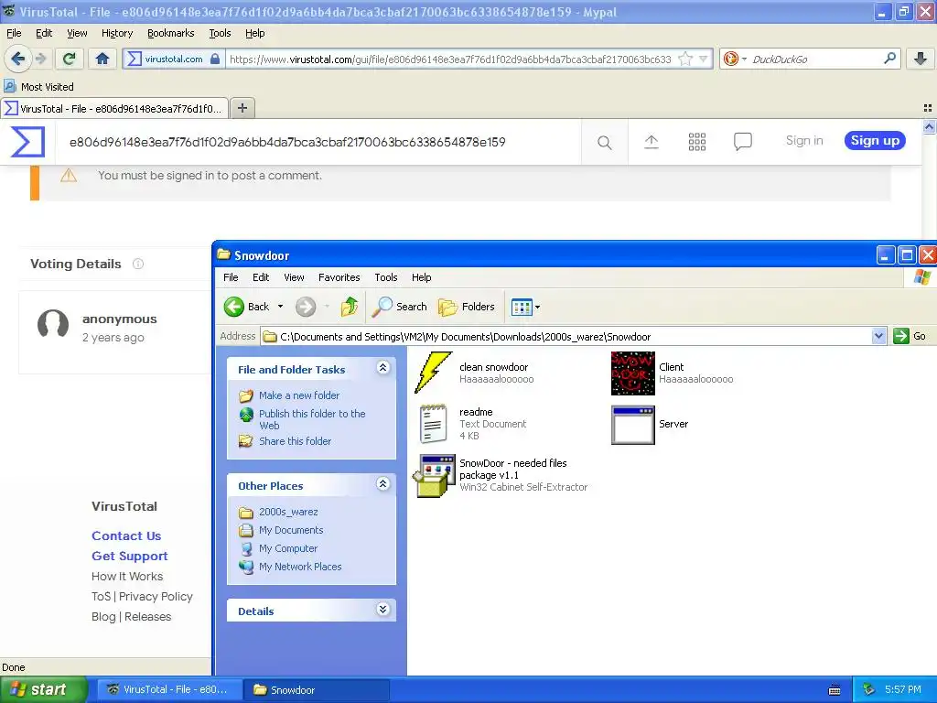Viewport: 937px width, 703px height.
Task: Open the browser Bookmarks menu
Action: coord(171,33)
